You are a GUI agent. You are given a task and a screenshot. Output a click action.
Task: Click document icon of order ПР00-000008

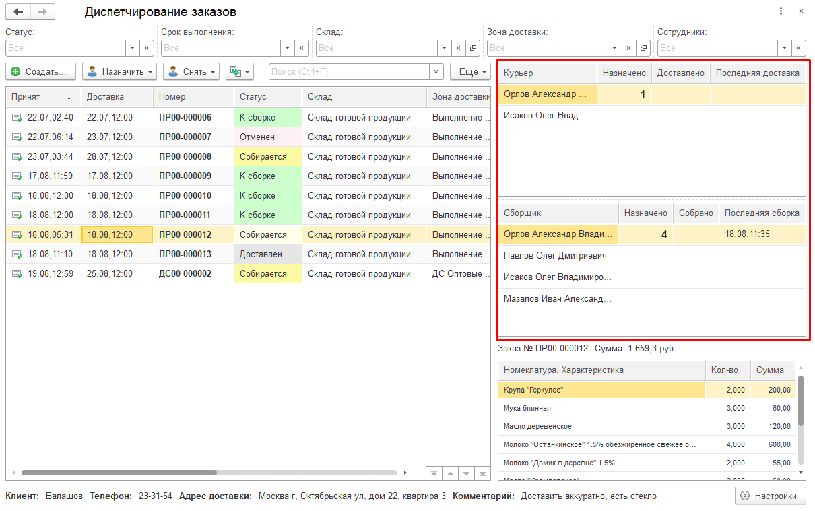coord(17,157)
